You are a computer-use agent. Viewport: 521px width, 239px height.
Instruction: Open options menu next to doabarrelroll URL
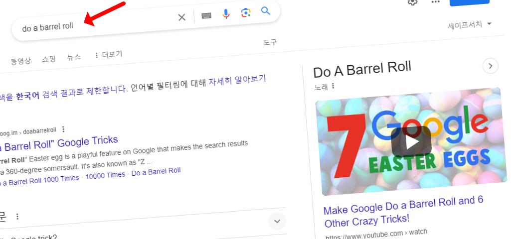click(63, 129)
